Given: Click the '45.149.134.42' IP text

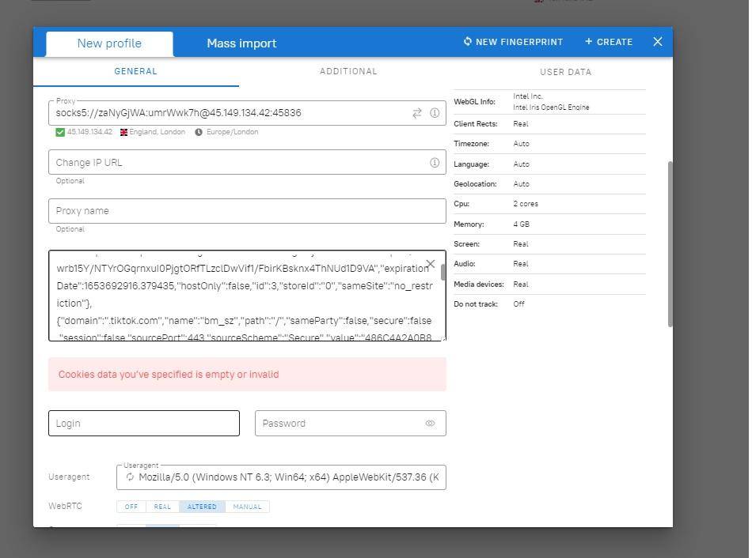Looking at the screenshot, I should pos(89,132).
